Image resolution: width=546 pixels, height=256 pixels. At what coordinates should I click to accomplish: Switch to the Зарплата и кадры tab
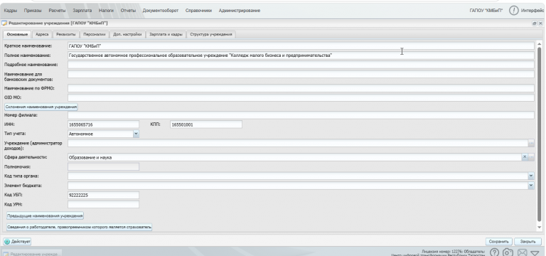166,34
